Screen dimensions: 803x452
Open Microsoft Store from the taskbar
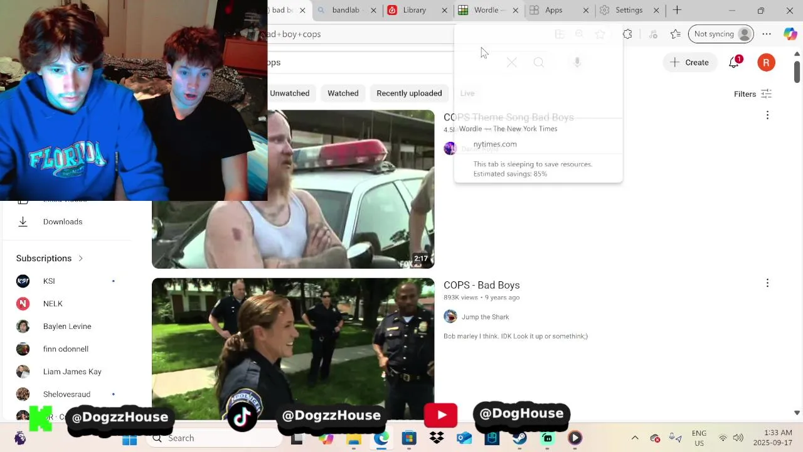tap(409, 438)
